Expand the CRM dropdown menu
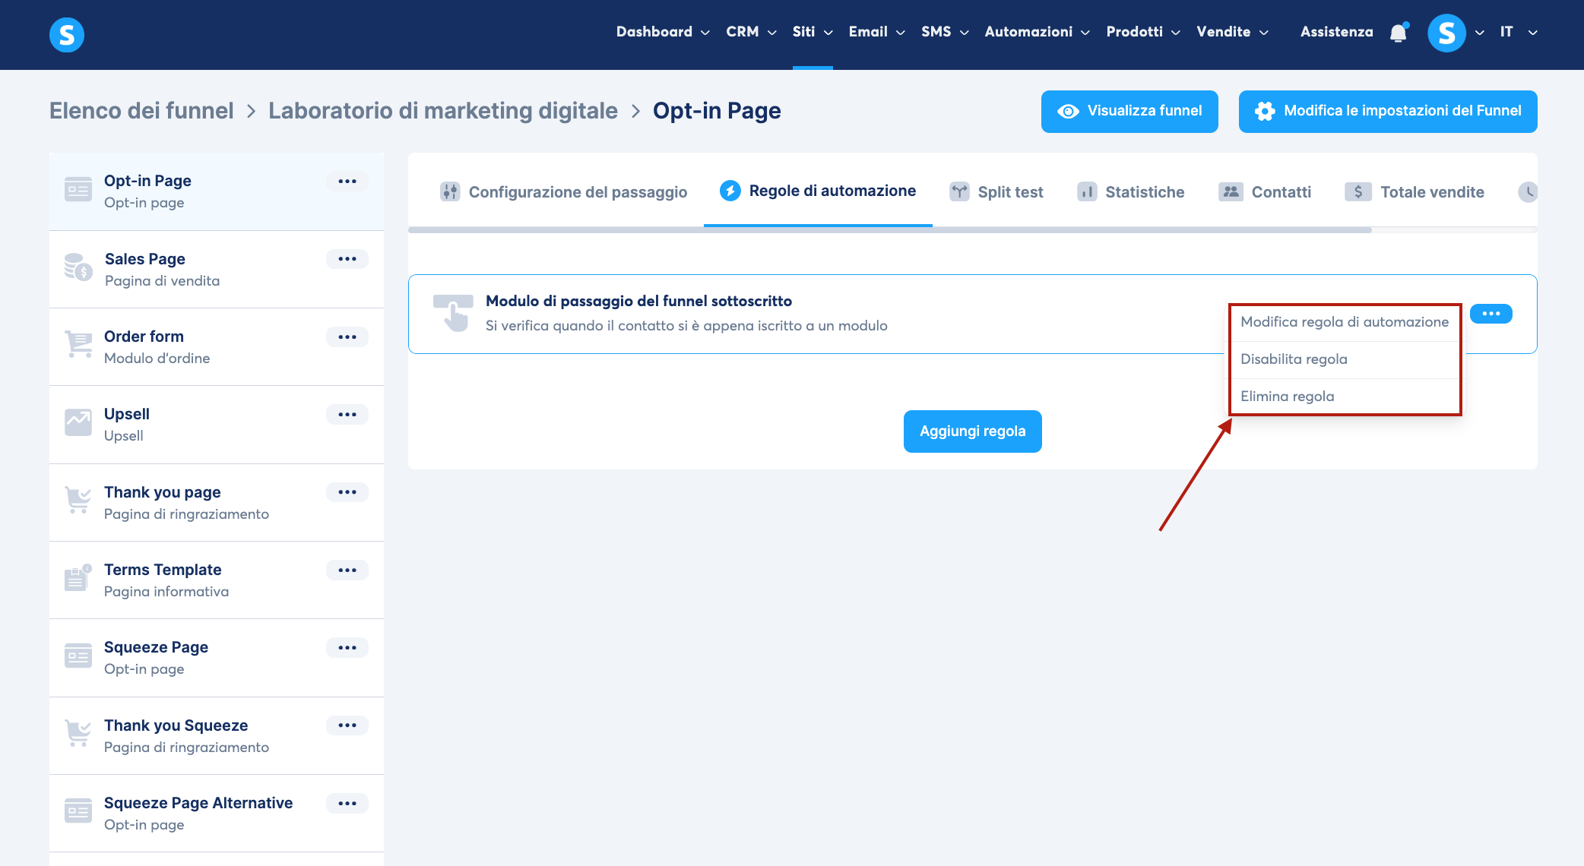The image size is (1584, 866). 751,32
